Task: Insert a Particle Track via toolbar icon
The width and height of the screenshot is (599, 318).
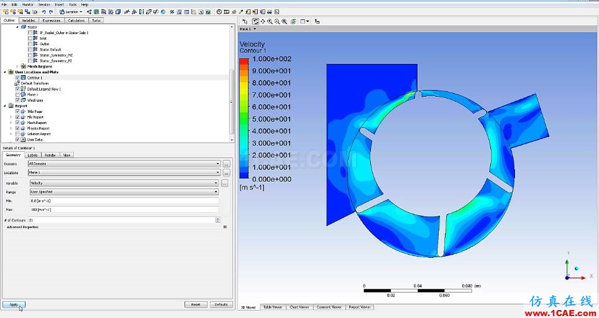Action: pyautogui.click(x=111, y=12)
